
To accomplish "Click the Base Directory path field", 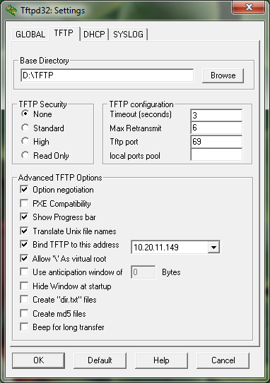I will pos(107,75).
